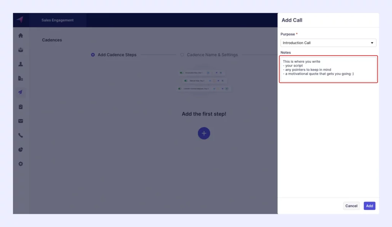Open the Sales Engagement tab

pos(57,20)
